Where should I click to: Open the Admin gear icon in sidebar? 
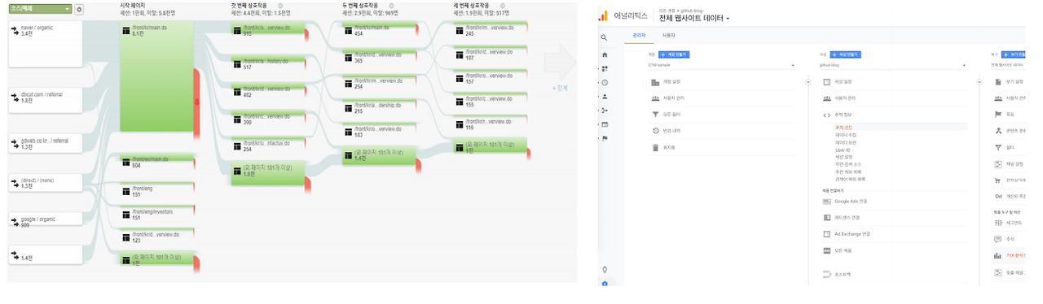click(x=604, y=283)
